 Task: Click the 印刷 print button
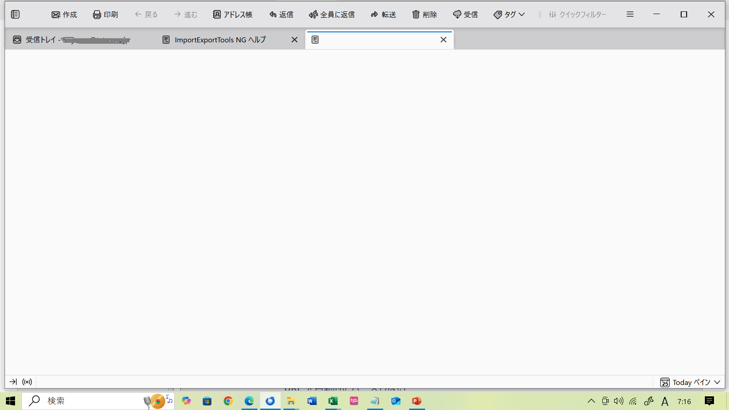tap(105, 15)
